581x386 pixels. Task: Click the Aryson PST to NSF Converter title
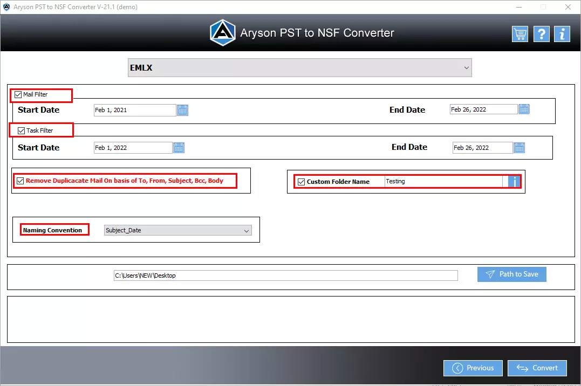(x=317, y=33)
